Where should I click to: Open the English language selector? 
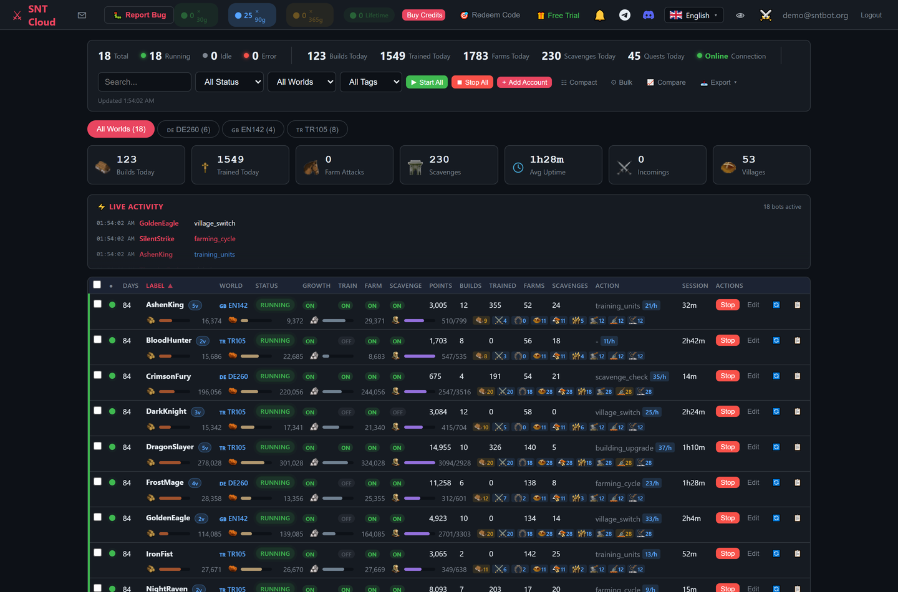tap(693, 15)
